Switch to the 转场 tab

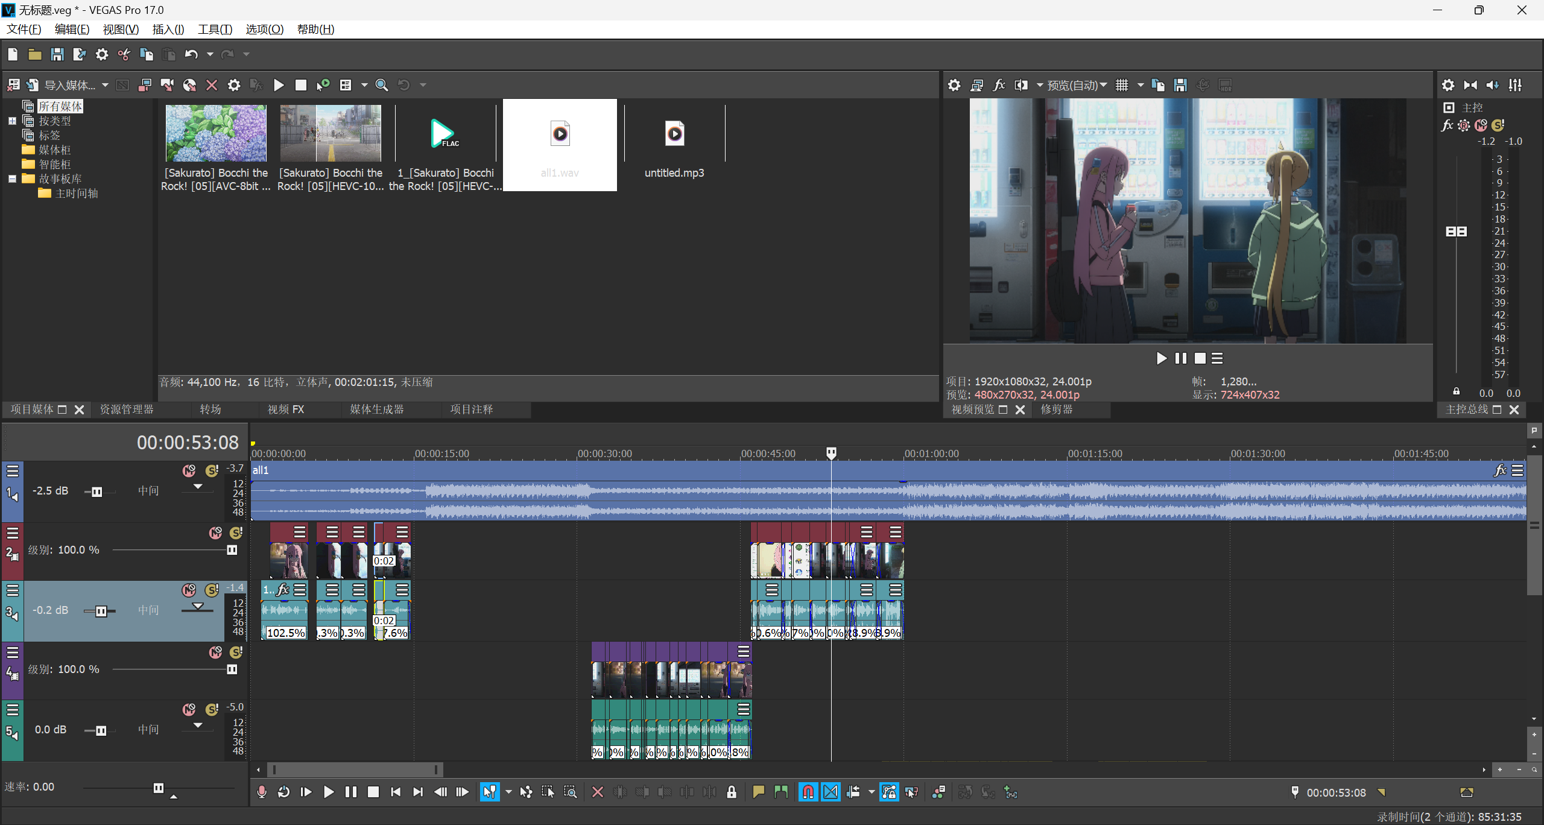(x=210, y=409)
